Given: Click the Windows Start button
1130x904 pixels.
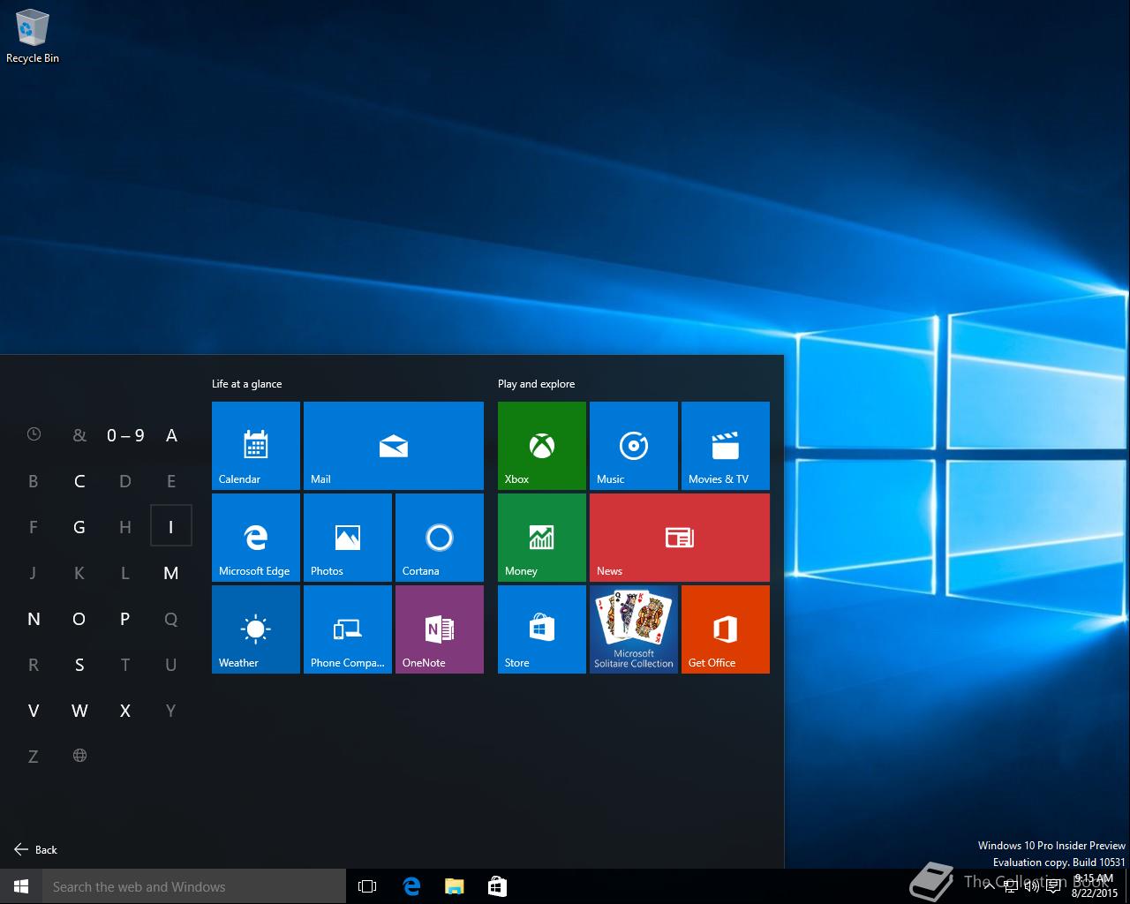Looking at the screenshot, I should coord(21,886).
